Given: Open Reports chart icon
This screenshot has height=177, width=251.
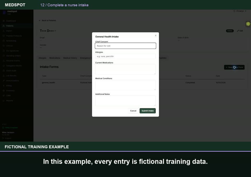Looking at the screenshot, I should 4,101.
